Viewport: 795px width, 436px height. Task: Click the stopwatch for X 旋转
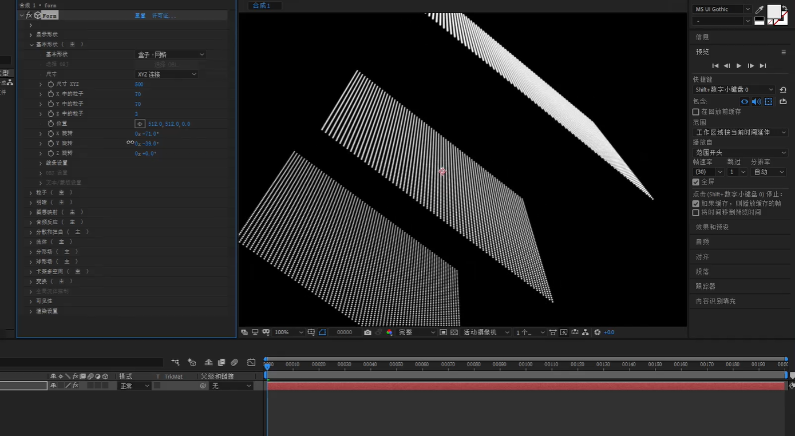[x=50, y=133]
